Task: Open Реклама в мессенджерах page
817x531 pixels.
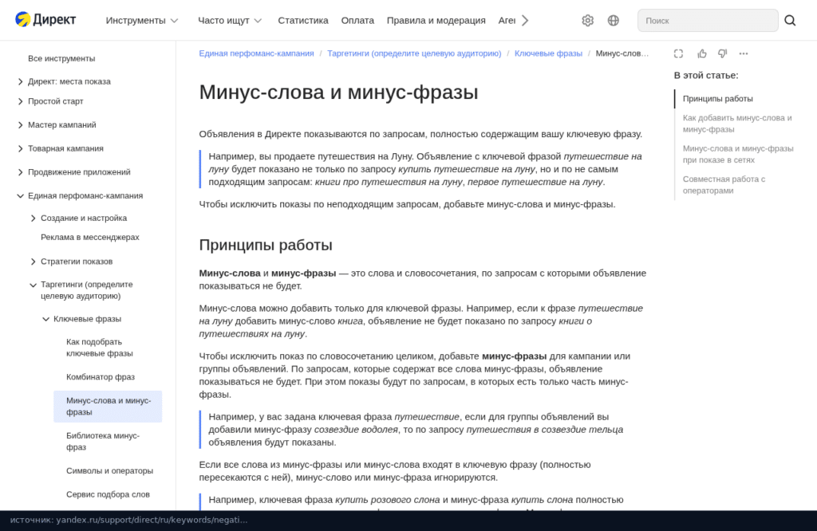Action: 90,238
